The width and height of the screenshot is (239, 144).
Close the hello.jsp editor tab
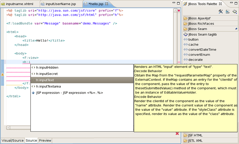107,4
